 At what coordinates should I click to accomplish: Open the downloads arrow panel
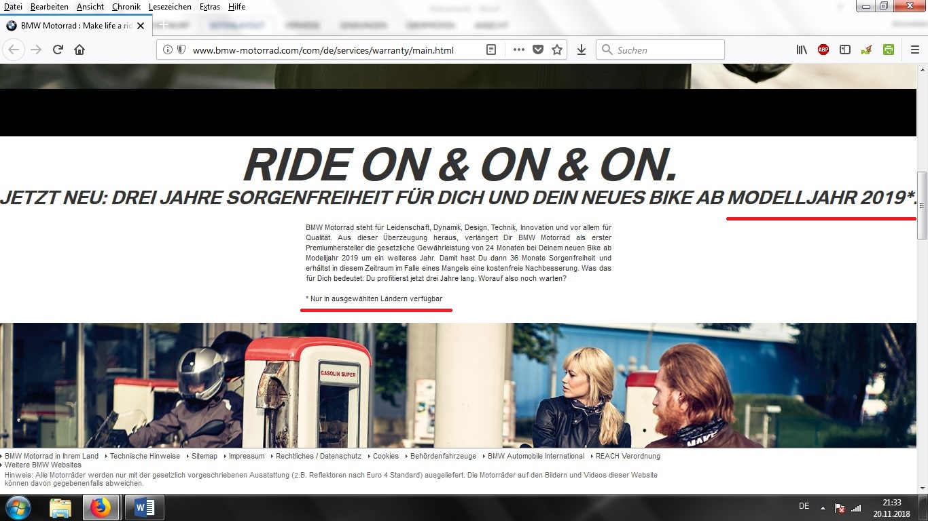click(x=582, y=50)
